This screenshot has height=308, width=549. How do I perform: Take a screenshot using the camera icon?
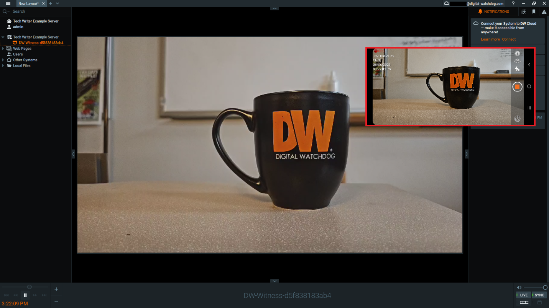click(x=517, y=60)
